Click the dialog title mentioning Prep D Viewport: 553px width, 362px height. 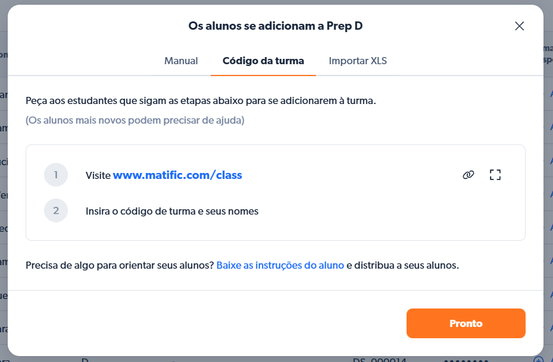click(276, 26)
